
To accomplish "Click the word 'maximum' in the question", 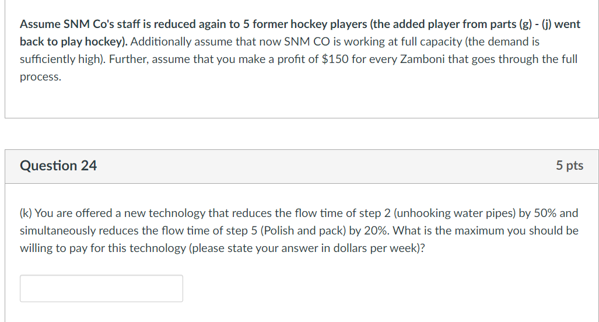I will (x=479, y=231).
